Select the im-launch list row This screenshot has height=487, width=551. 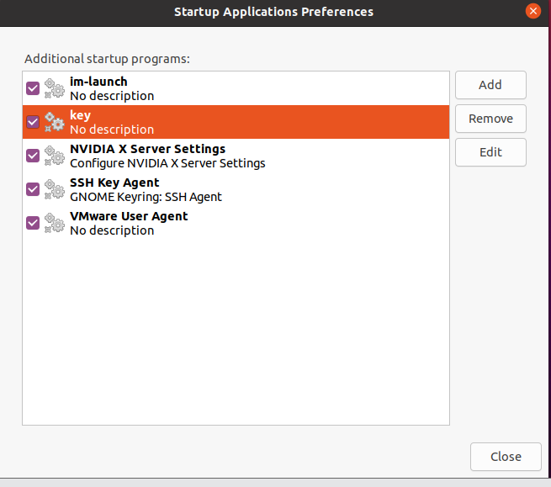[x=236, y=88]
